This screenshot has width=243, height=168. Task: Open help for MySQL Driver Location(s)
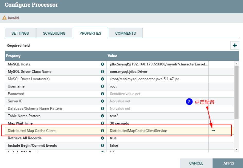pyautogui.click(x=102, y=79)
